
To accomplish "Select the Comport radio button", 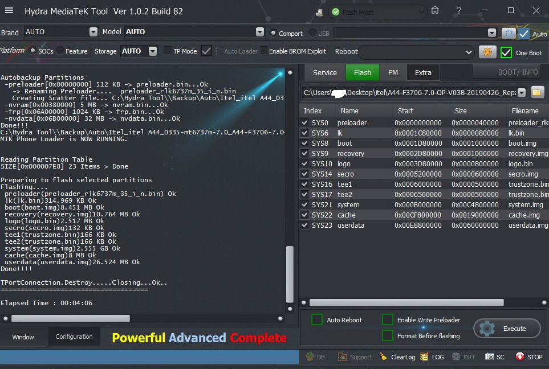I will pyautogui.click(x=274, y=33).
